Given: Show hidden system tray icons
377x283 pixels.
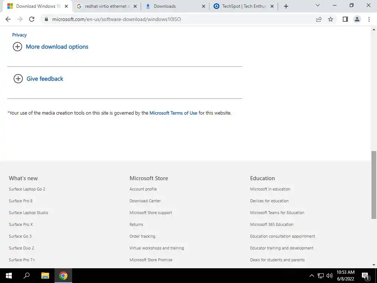Looking at the screenshot, I should click(x=311, y=276).
